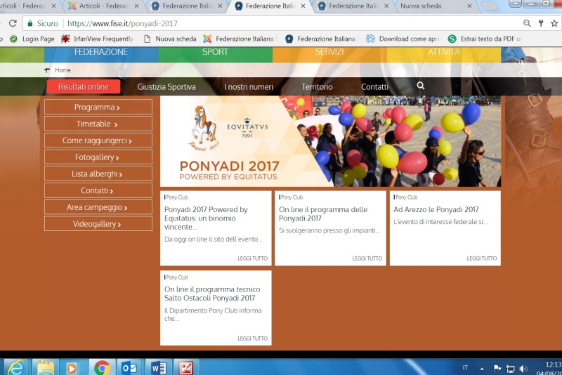Image resolution: width=562 pixels, height=375 pixels.
Task: Click LEGGI TUTTO under Equitatus binomio article
Action: click(252, 258)
